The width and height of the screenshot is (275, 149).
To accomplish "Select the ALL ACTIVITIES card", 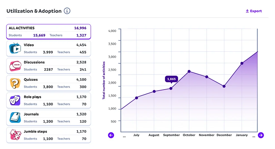I will (x=48, y=32).
